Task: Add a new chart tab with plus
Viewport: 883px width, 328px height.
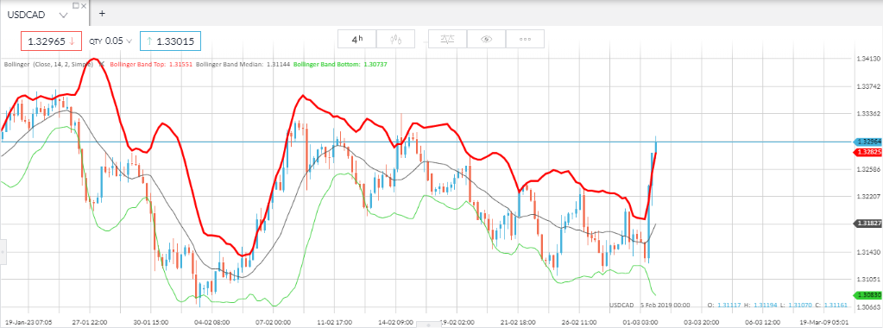Action: tap(102, 14)
